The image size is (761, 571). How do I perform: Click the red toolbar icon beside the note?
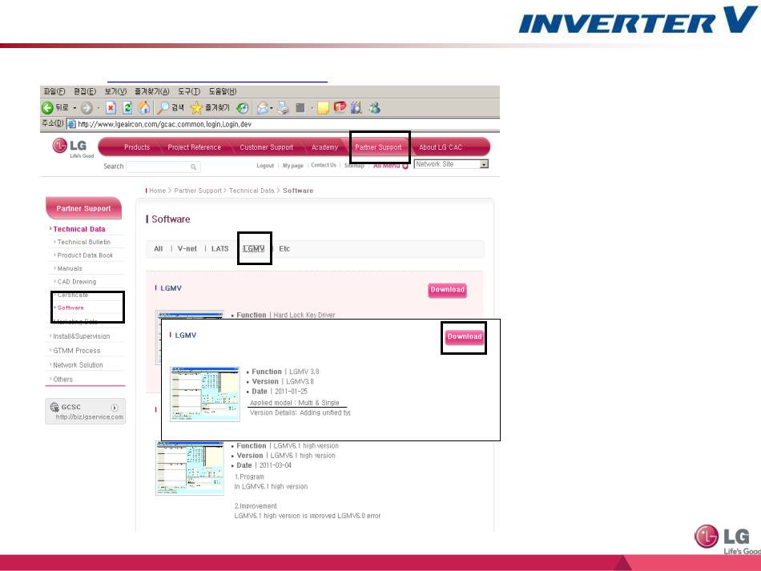(340, 107)
